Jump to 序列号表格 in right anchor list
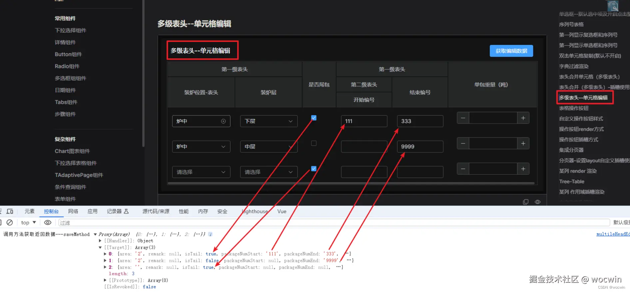The width and height of the screenshot is (630, 292). point(571,24)
